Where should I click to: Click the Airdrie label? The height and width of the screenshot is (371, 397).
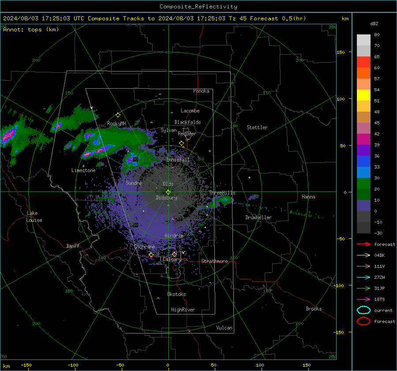pos(174,236)
